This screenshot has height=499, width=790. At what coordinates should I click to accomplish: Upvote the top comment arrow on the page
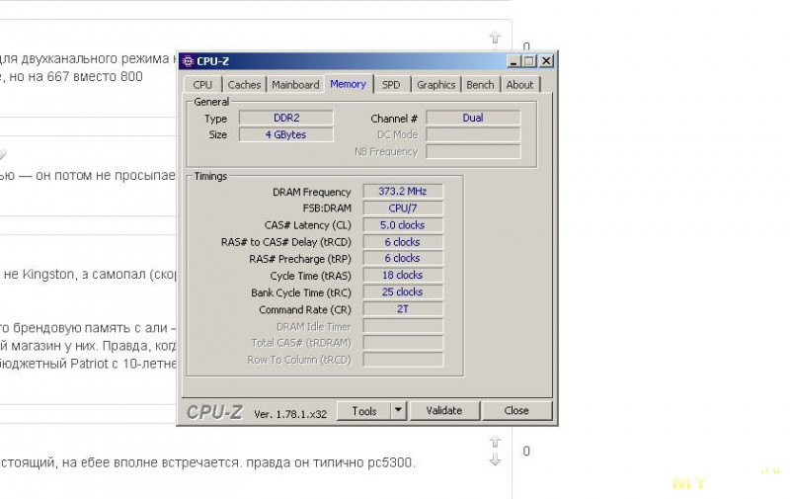(x=495, y=38)
